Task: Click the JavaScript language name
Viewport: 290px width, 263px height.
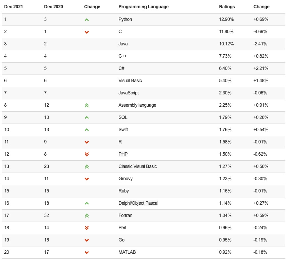Action: (128, 93)
